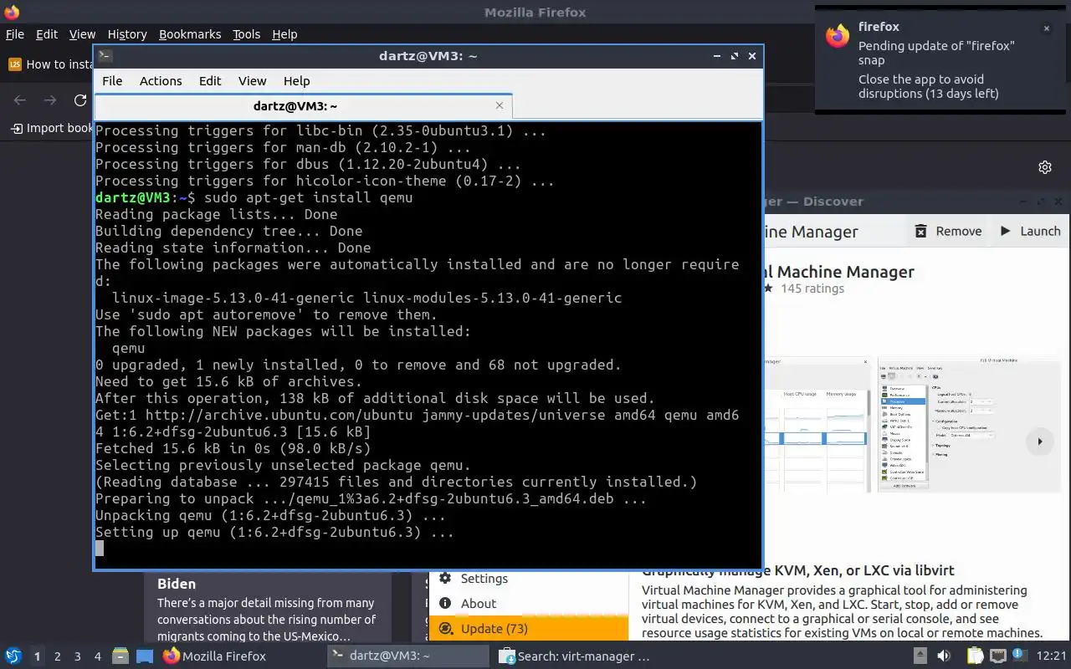Click Discover 'Search: virt-manager' taskbar entry
The image size is (1071, 669).
pyautogui.click(x=577, y=656)
